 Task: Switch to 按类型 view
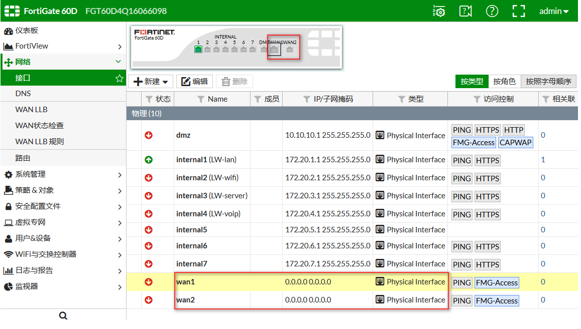472,81
